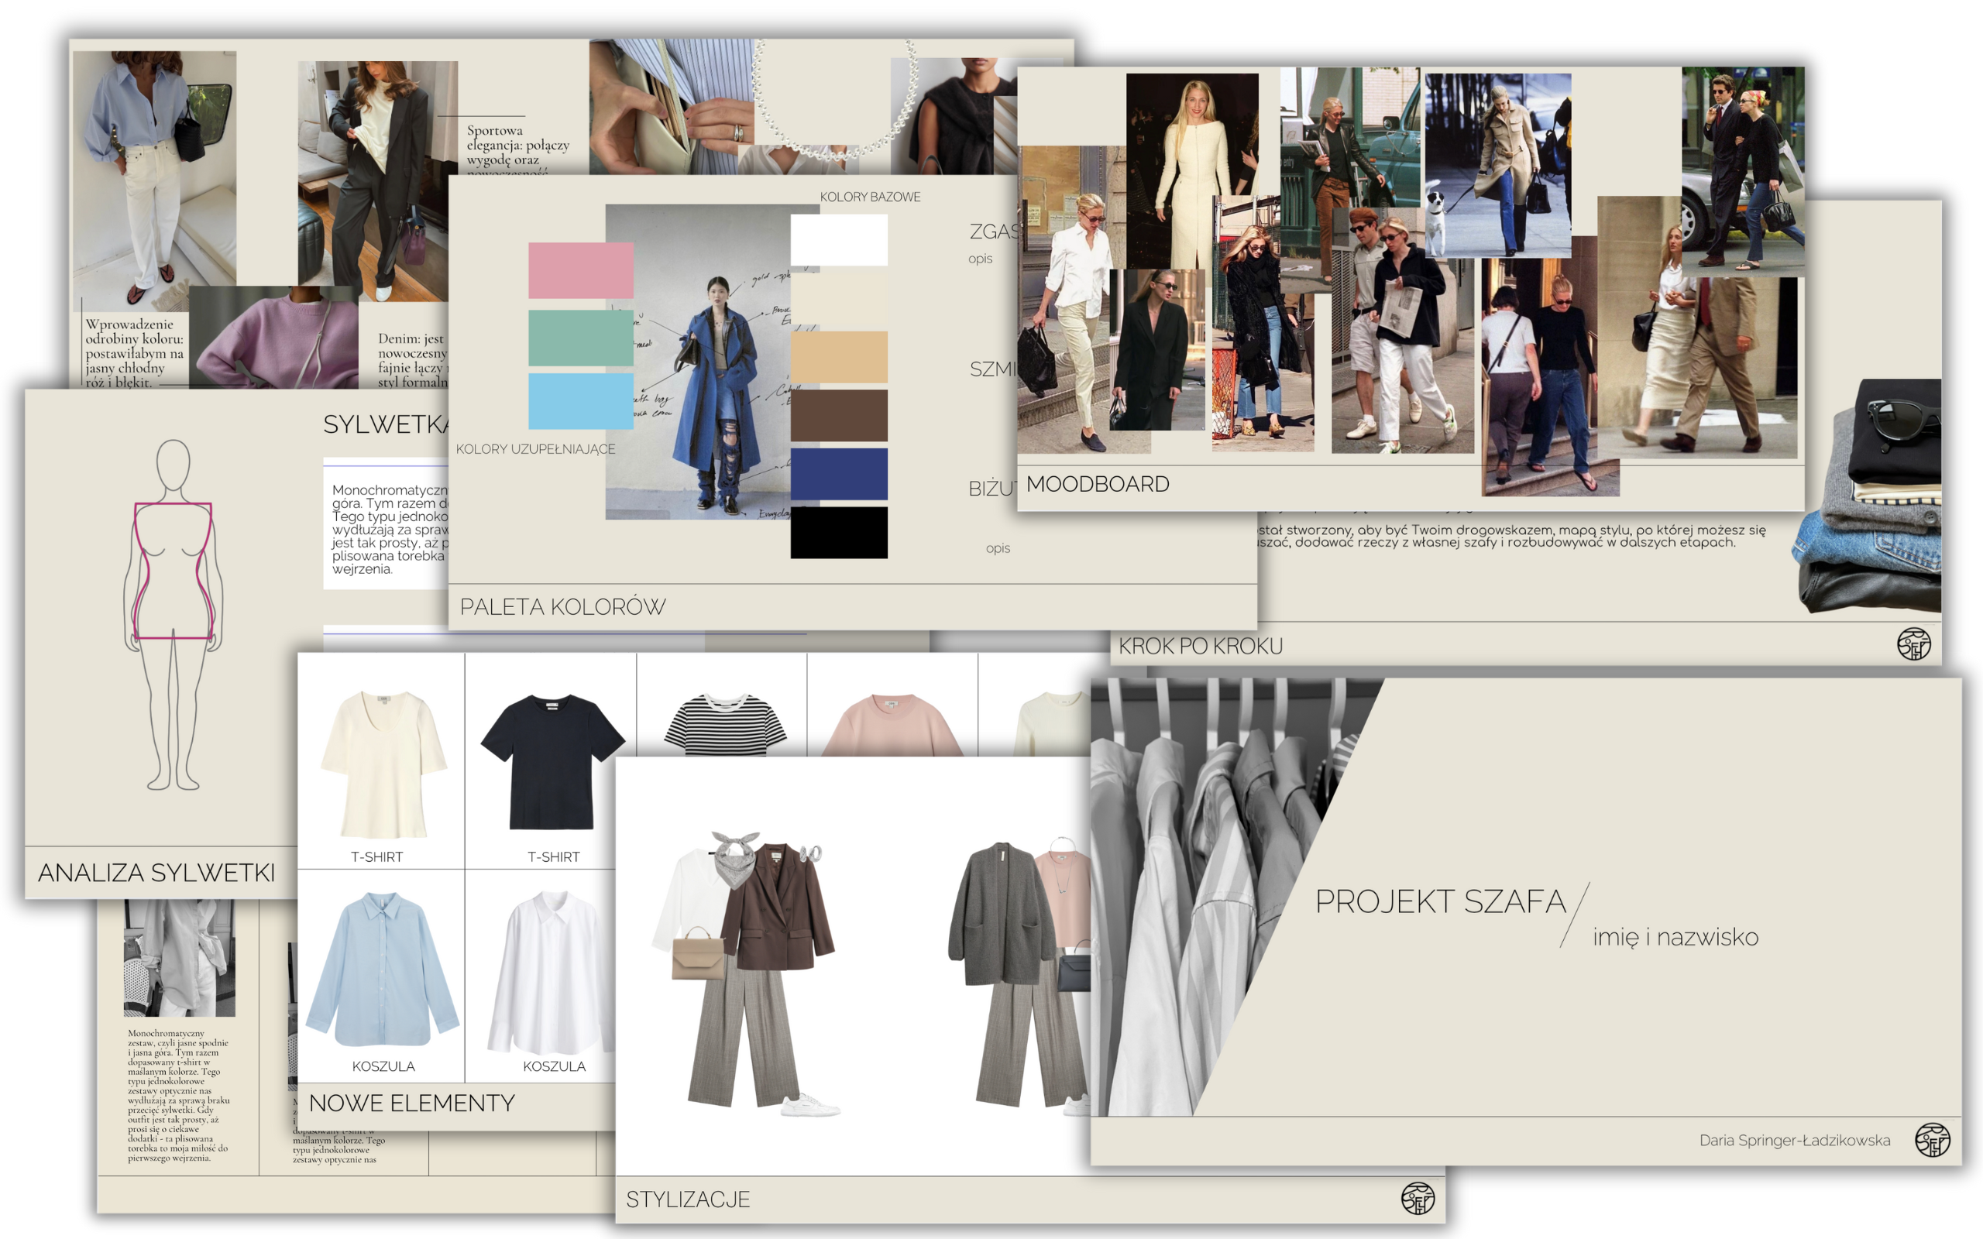The height and width of the screenshot is (1239, 1983).
Task: Click the "Wprowadzenie odrobiny koloru" text block
Action: tap(134, 353)
